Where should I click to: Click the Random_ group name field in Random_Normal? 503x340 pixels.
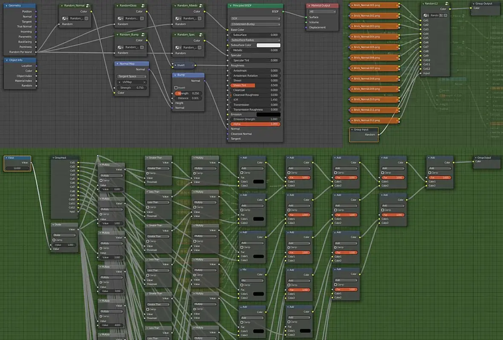click(x=76, y=18)
